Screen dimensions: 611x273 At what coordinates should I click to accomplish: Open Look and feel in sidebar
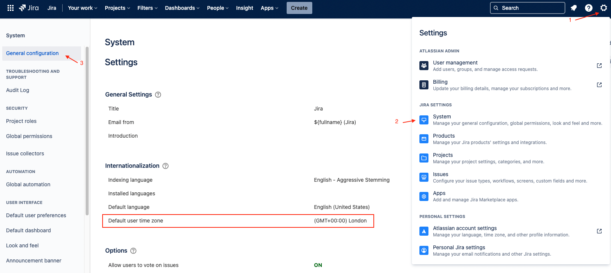click(22, 245)
